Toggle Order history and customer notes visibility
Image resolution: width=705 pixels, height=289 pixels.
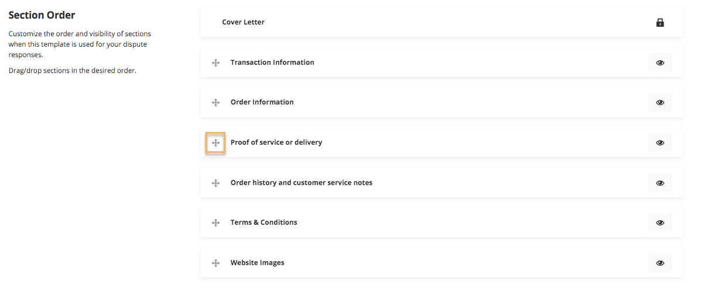coord(660,183)
